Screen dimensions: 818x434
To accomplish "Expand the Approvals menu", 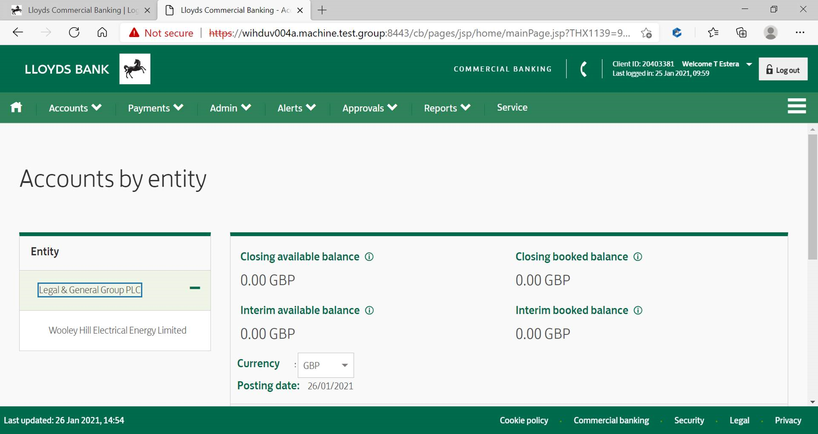I will tap(370, 108).
